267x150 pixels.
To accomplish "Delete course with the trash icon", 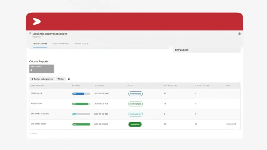I will (239, 34).
